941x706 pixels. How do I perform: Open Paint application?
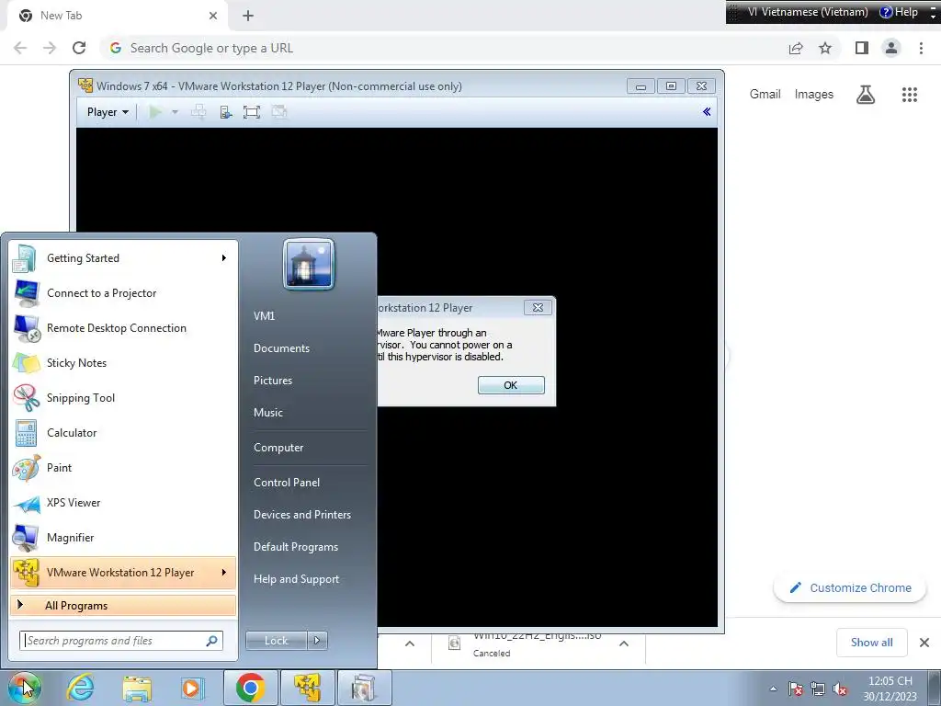click(x=123, y=468)
